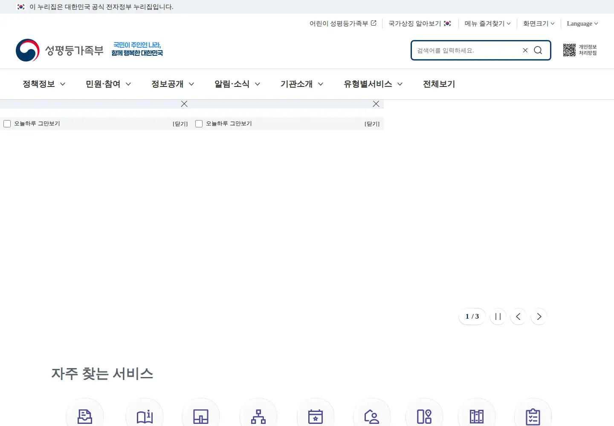Clear the search field with the X icon

tap(525, 50)
